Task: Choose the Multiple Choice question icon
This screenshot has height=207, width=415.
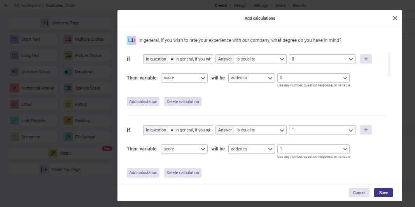Action: [68, 39]
